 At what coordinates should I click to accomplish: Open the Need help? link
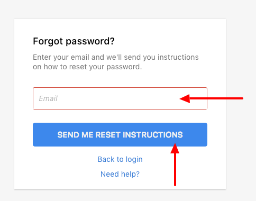coord(120,174)
